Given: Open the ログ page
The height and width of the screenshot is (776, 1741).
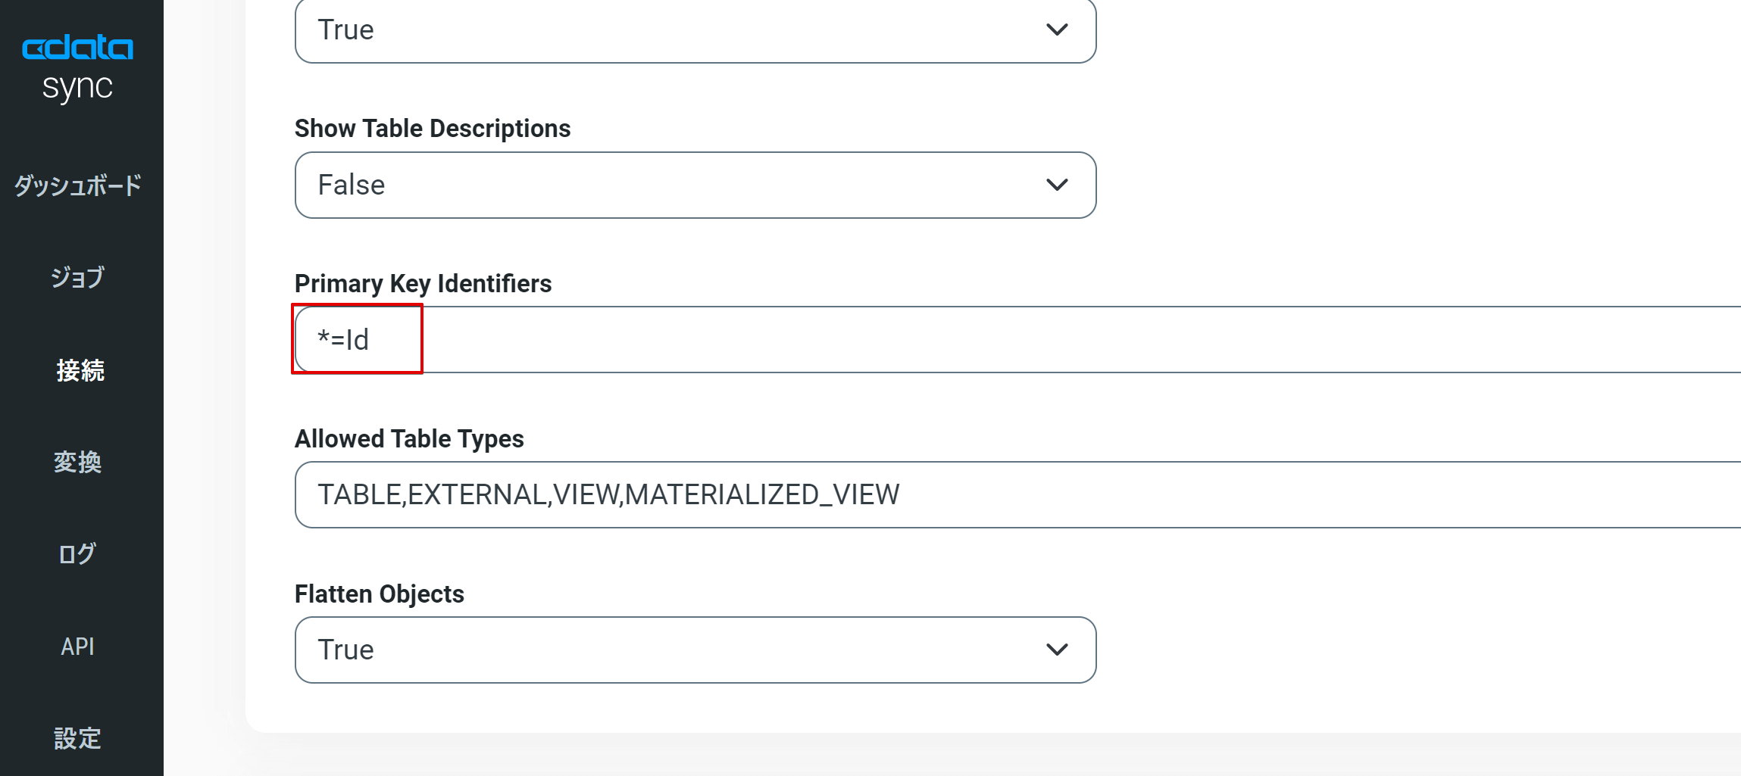Looking at the screenshot, I should click(x=77, y=554).
